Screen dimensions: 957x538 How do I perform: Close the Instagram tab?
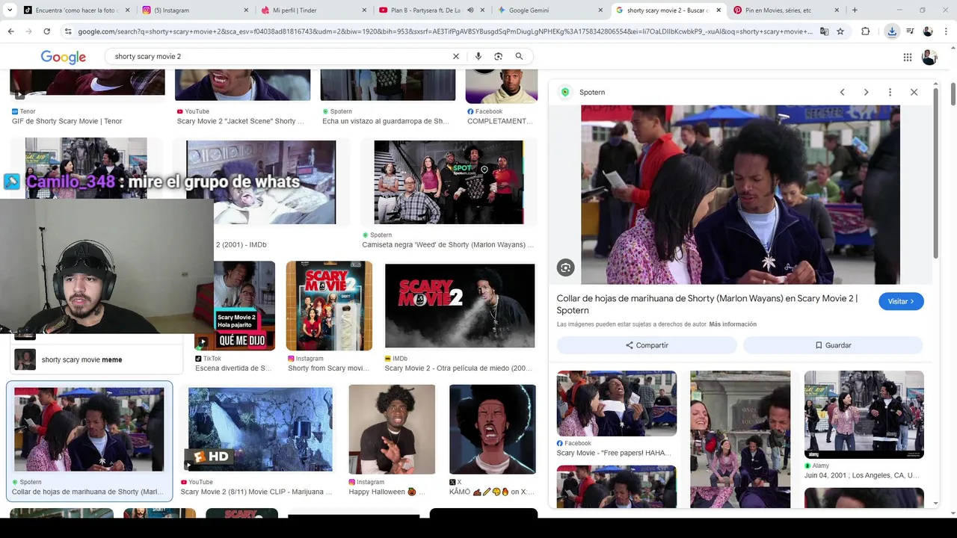[x=246, y=10]
